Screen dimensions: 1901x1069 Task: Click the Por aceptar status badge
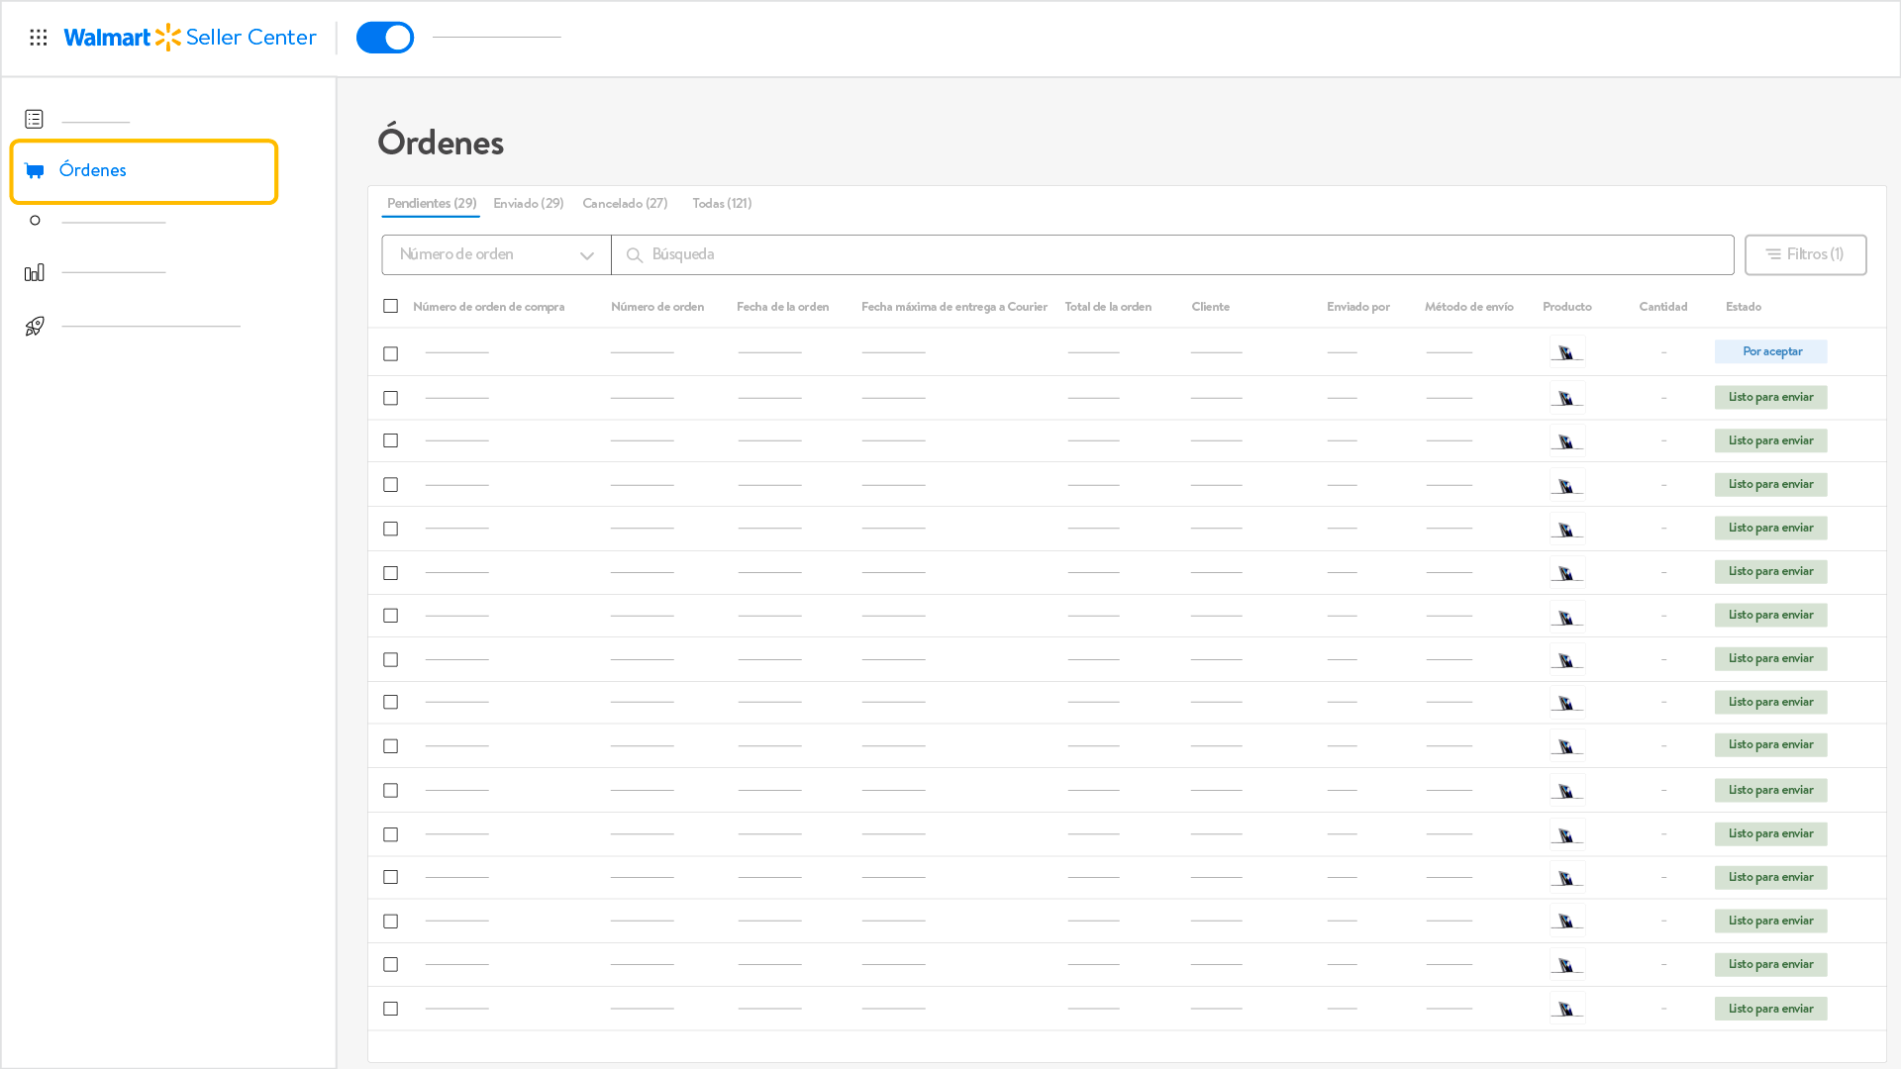1771,351
